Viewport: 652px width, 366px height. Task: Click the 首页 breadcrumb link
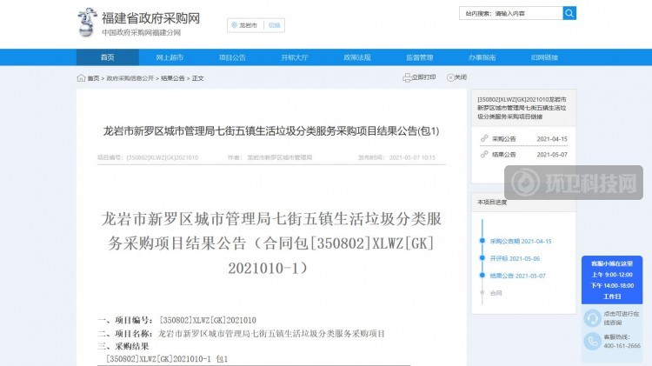click(93, 78)
